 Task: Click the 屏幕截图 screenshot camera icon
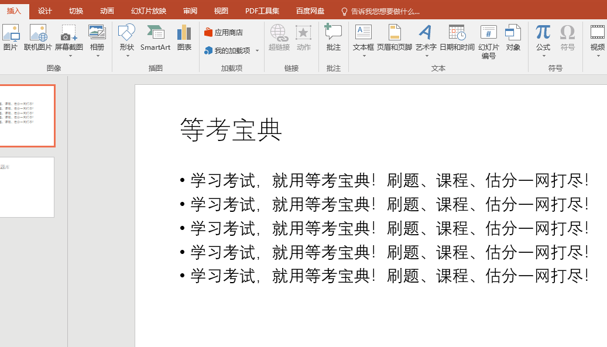pyautogui.click(x=69, y=33)
